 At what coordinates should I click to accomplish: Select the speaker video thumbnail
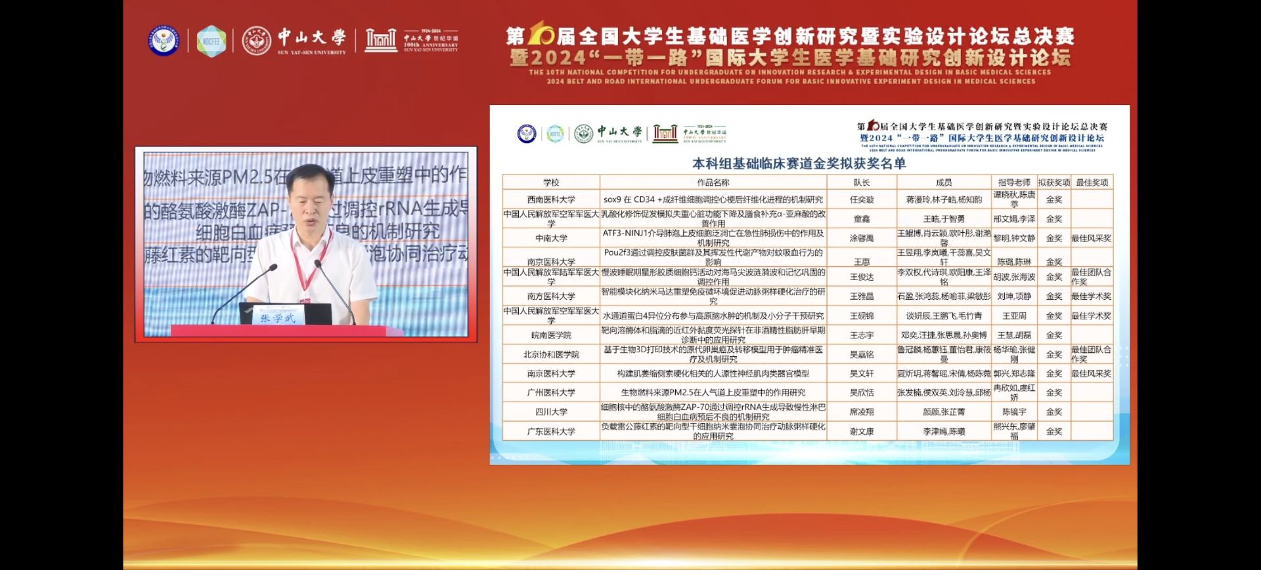tap(306, 244)
